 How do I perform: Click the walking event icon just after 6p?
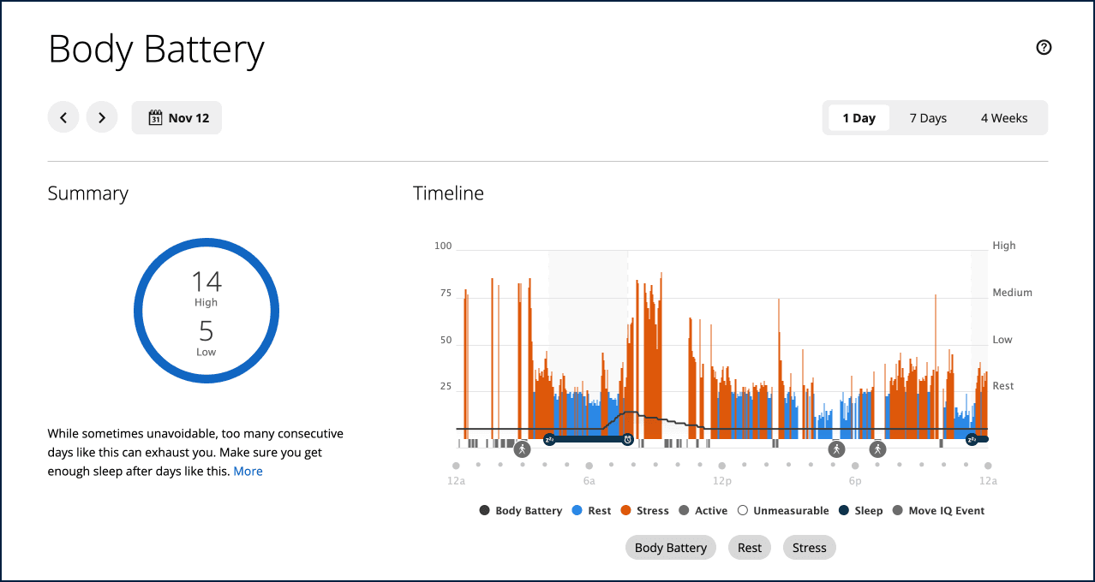pyautogui.click(x=877, y=448)
